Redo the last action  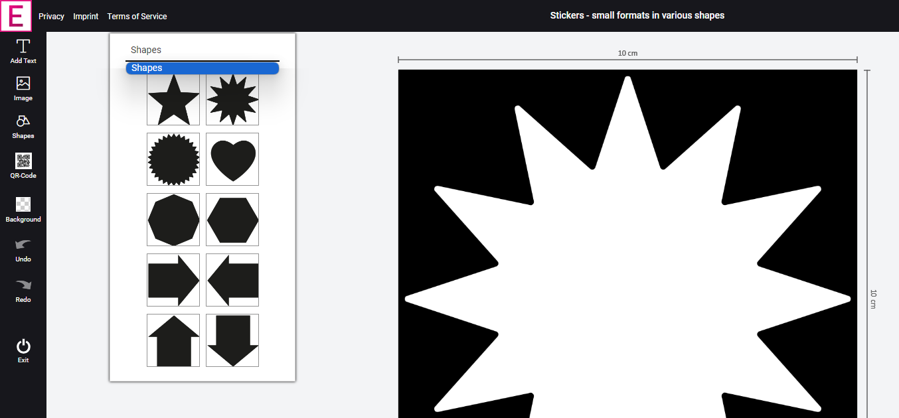23,291
